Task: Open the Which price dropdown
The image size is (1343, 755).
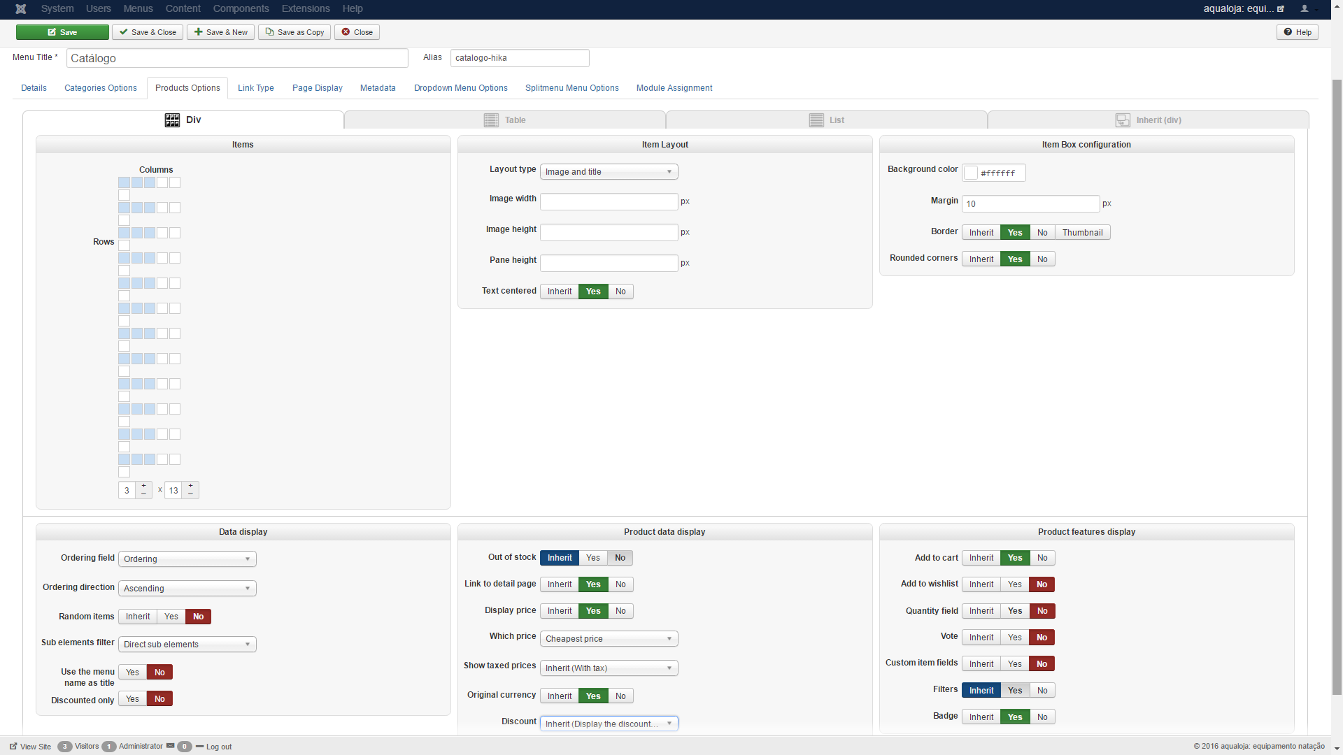Action: coord(609,639)
